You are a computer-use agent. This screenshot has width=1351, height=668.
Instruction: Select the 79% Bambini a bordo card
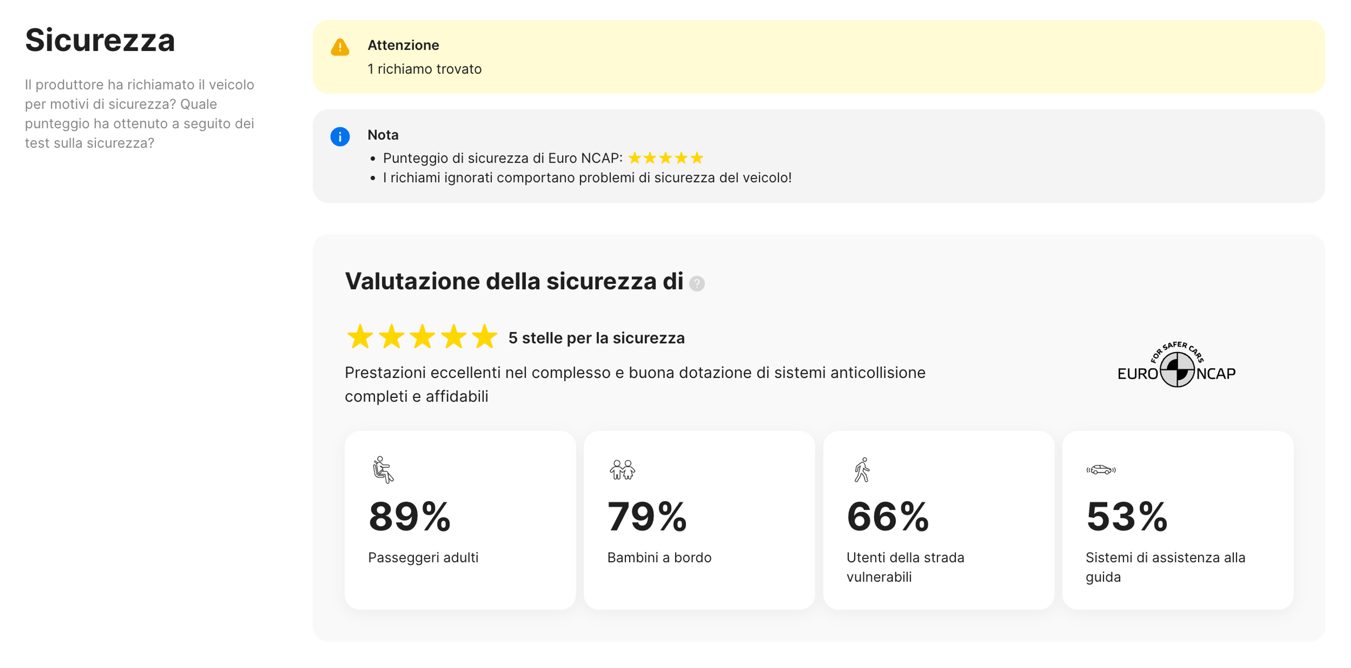pyautogui.click(x=699, y=520)
